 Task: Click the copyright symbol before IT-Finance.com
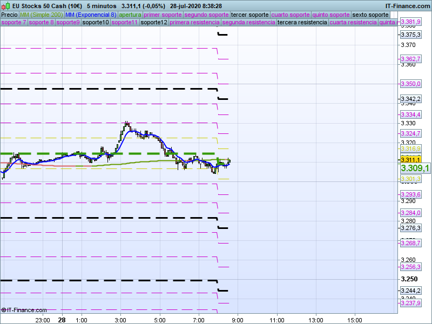4,310
